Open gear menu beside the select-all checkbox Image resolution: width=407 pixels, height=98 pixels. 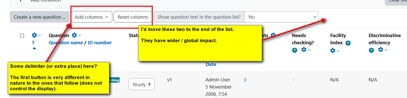coord(36,35)
